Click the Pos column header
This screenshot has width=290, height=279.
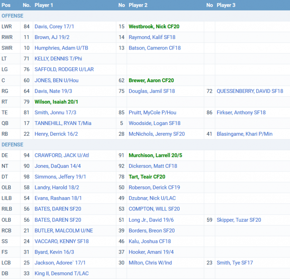(6, 5)
